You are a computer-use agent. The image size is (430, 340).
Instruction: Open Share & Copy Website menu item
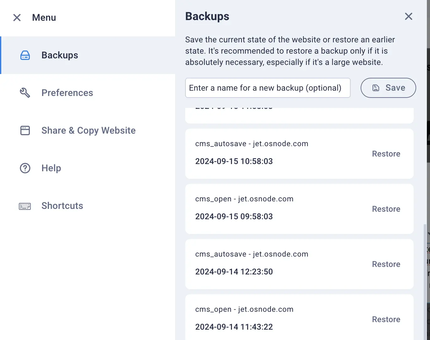[x=88, y=130]
